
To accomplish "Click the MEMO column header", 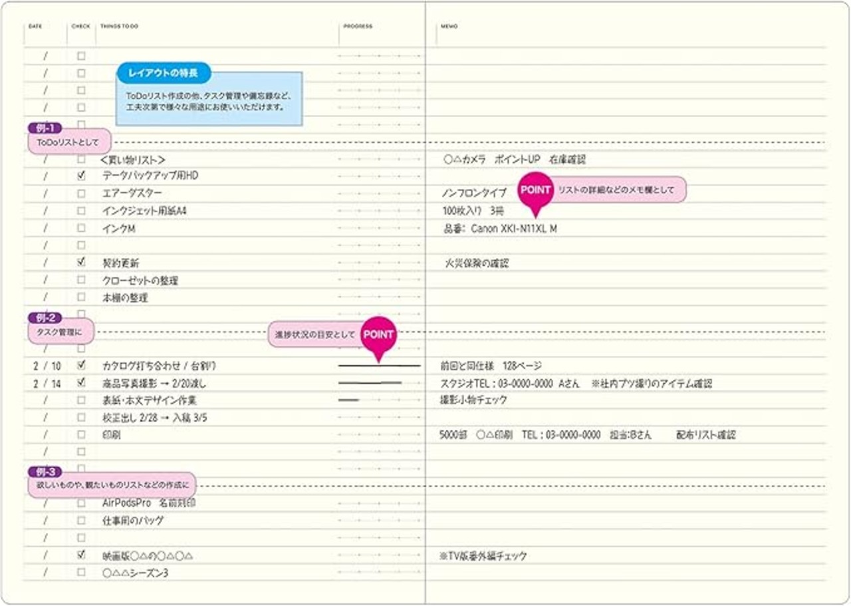I will click(449, 27).
